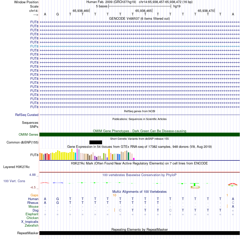Click the SNPs publications row label
Screen dimensions: 240x239
pos(34,127)
